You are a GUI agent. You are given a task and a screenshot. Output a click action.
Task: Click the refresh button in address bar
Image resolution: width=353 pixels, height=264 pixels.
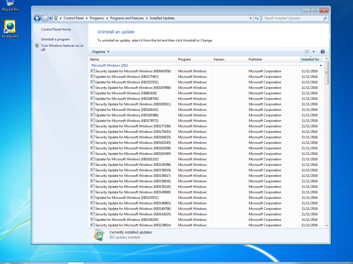point(257,18)
